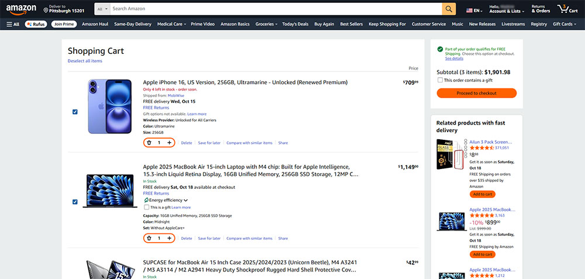585x279 pixels.
Task: Click the orange search magnifier button
Action: (449, 9)
